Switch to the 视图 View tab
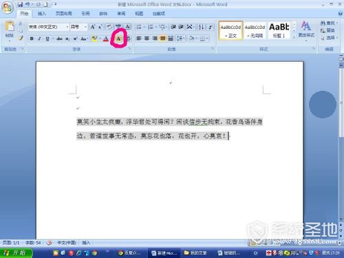 tap(139, 14)
